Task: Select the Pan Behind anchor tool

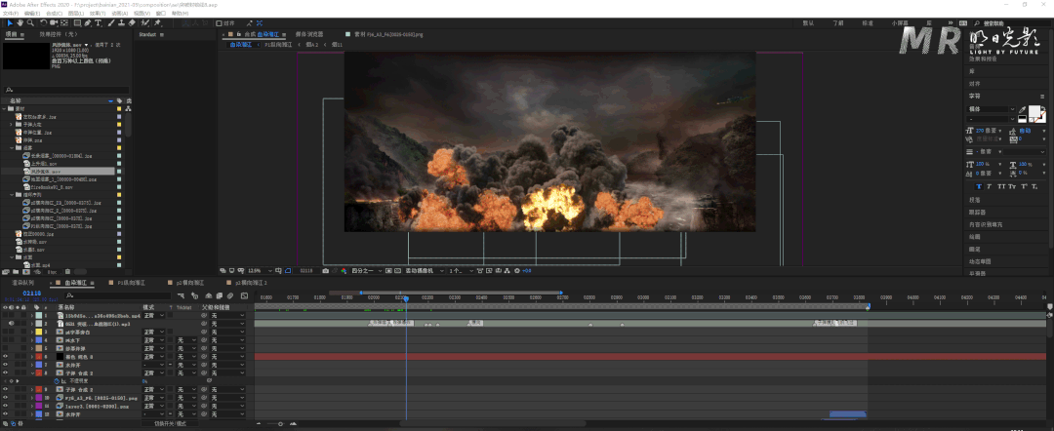Action: click(64, 22)
